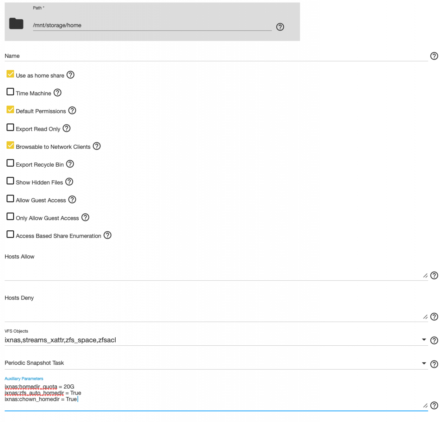Viewport: 445px width, 422px height.
Task: Open help icon for Auxiliary Parameters
Action: tap(434, 405)
